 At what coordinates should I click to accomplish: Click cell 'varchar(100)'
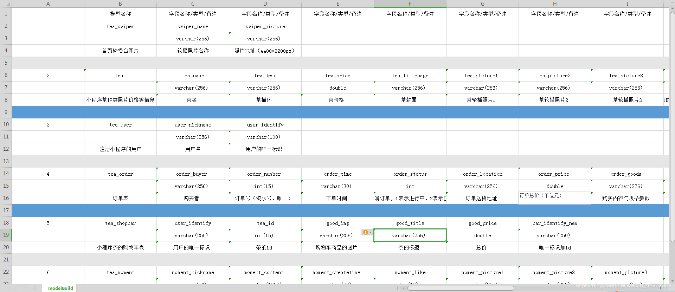pyautogui.click(x=265, y=137)
